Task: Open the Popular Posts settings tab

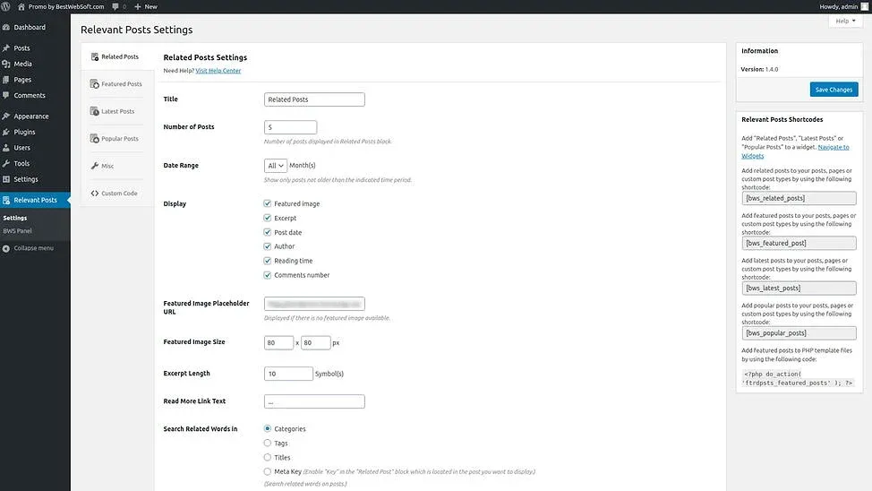Action: tap(116, 139)
